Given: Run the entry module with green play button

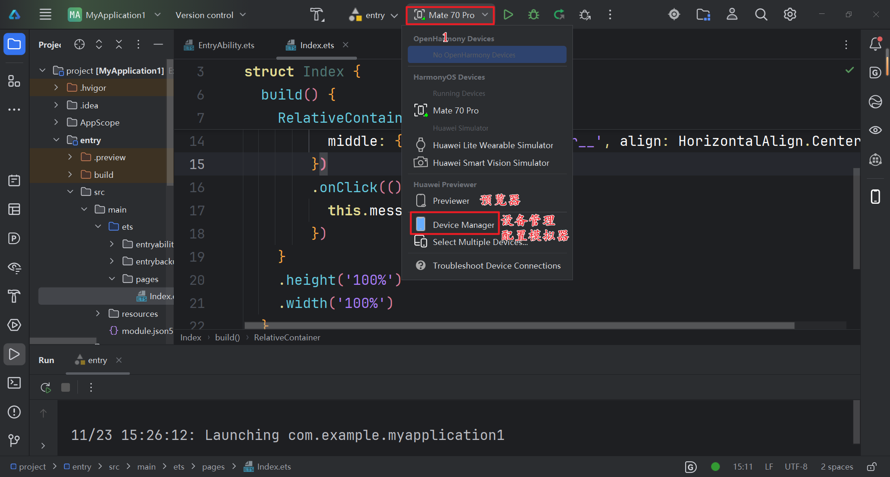Looking at the screenshot, I should click(x=508, y=15).
